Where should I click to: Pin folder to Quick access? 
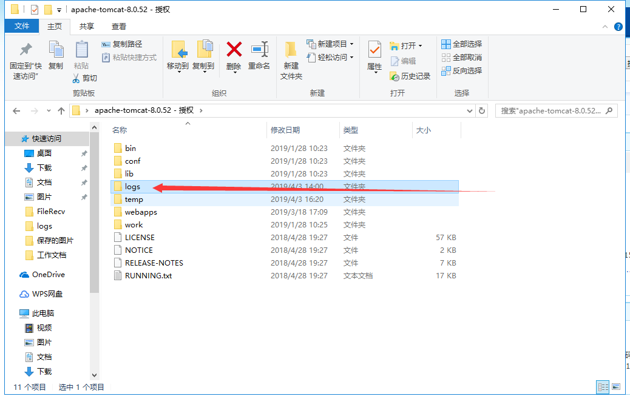(x=25, y=60)
